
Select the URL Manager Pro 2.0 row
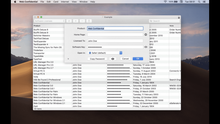[x=107, y=62]
